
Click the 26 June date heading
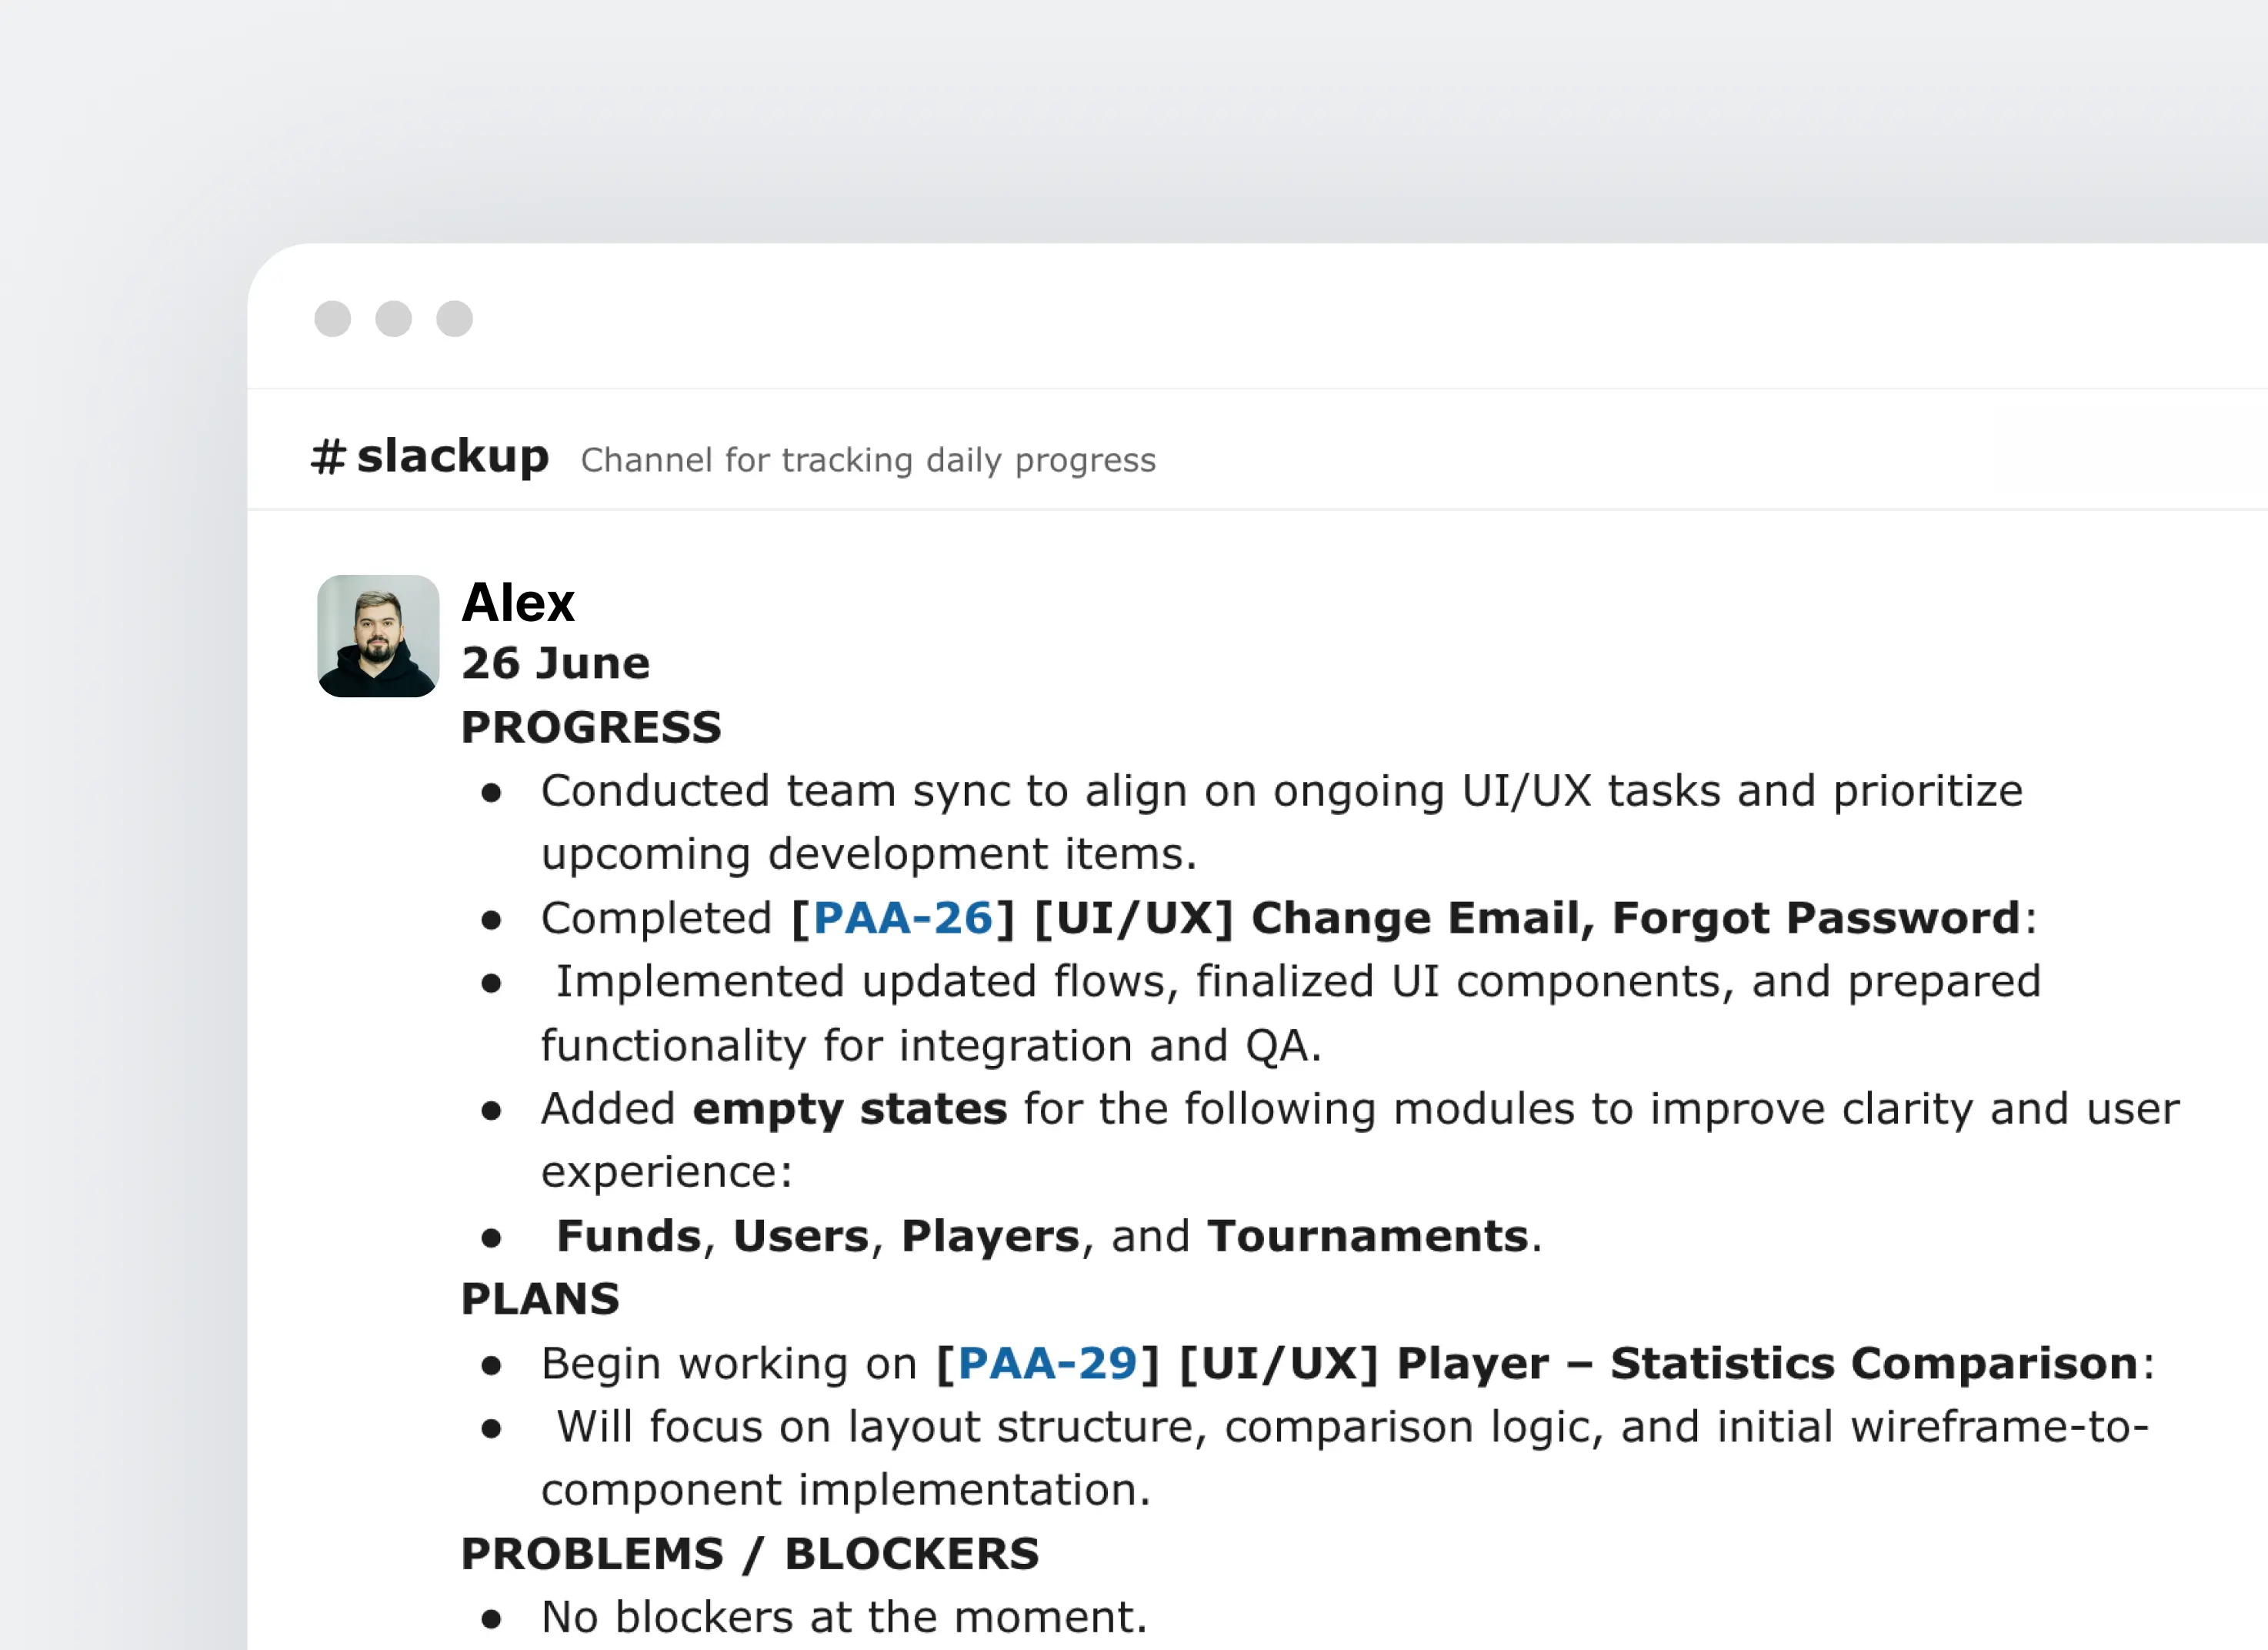[x=555, y=663]
